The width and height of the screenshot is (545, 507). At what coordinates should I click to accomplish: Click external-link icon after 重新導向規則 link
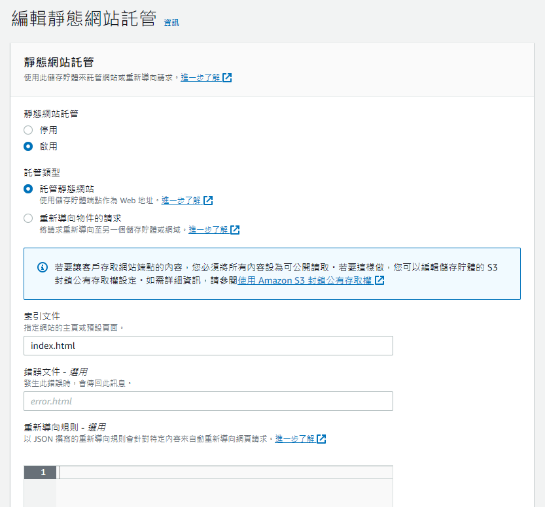pyautogui.click(x=321, y=438)
